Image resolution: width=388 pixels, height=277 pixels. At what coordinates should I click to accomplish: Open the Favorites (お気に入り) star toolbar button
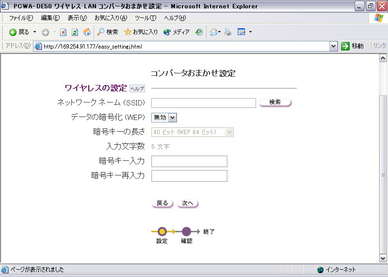141,32
